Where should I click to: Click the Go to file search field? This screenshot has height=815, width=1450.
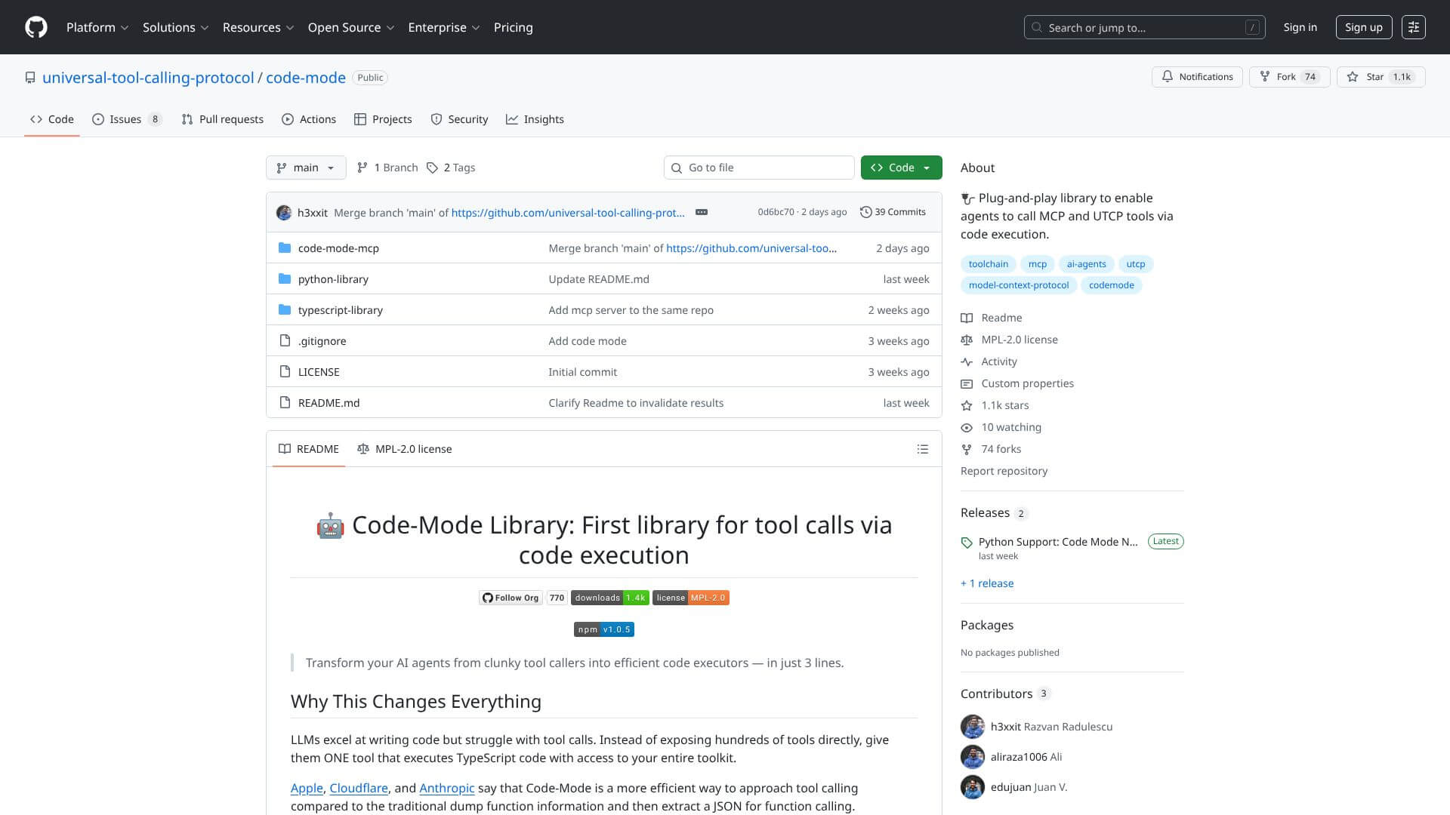[x=759, y=168]
